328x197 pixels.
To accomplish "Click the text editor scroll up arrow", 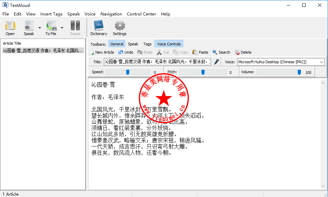I will pyautogui.click(x=323, y=83).
